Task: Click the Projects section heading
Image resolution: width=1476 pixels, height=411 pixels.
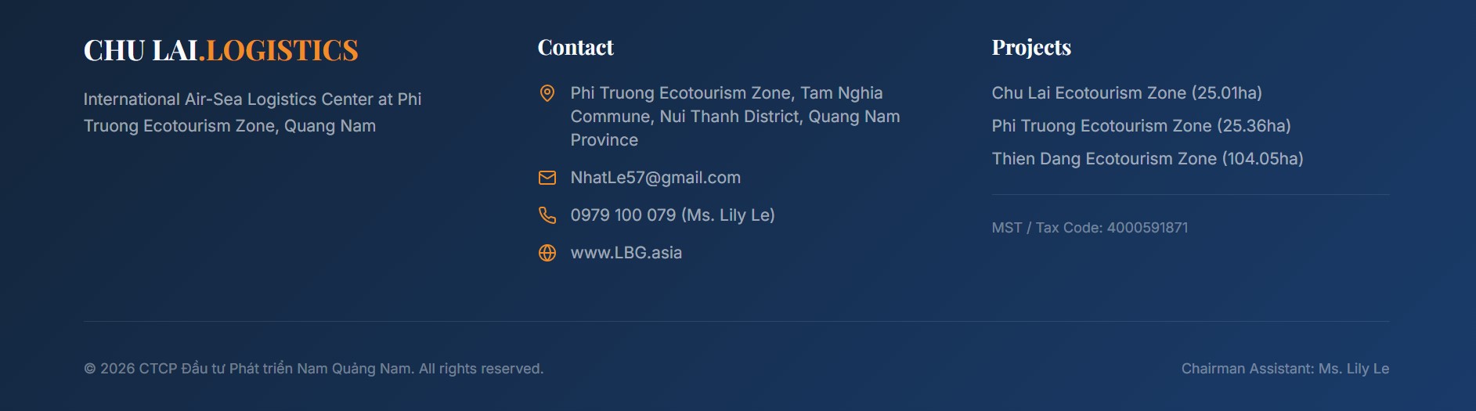Action: (1031, 48)
